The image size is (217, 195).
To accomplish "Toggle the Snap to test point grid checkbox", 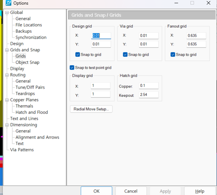I will pyautogui.click(x=72, y=67).
